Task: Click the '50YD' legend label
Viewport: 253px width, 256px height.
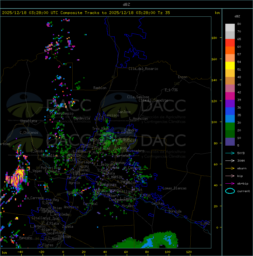Action: (x=241, y=153)
